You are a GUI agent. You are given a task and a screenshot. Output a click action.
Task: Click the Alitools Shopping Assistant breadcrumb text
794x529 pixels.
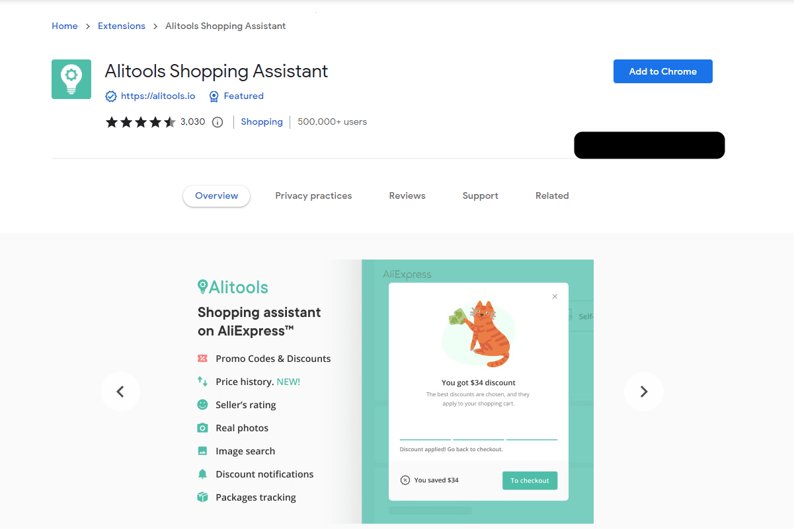pos(225,26)
